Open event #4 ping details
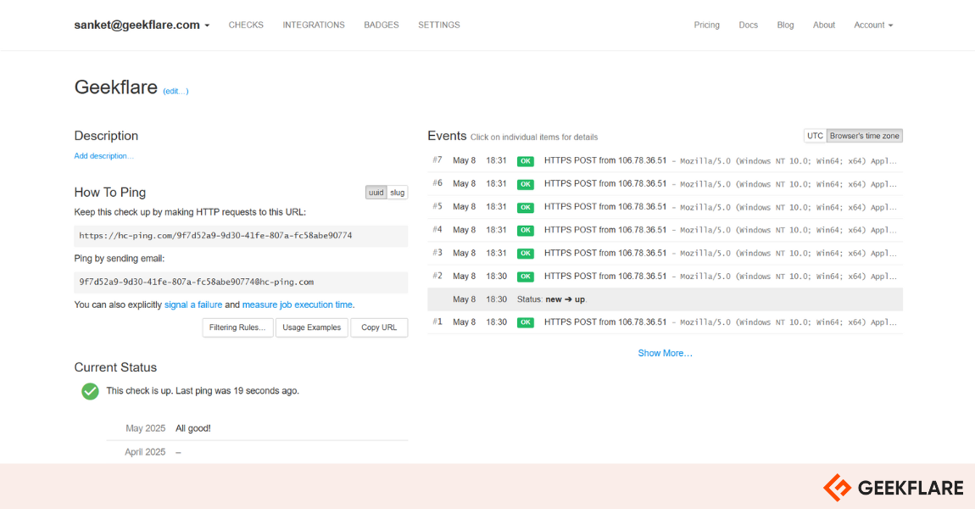 click(665, 230)
